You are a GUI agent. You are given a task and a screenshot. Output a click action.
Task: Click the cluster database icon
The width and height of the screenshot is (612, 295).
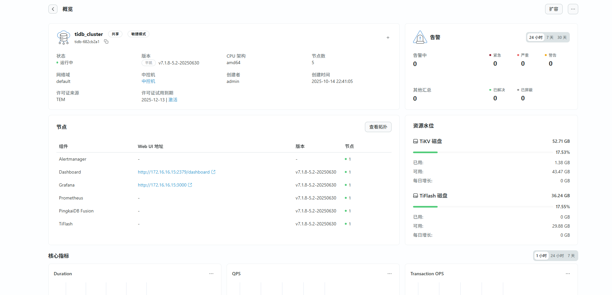point(63,38)
